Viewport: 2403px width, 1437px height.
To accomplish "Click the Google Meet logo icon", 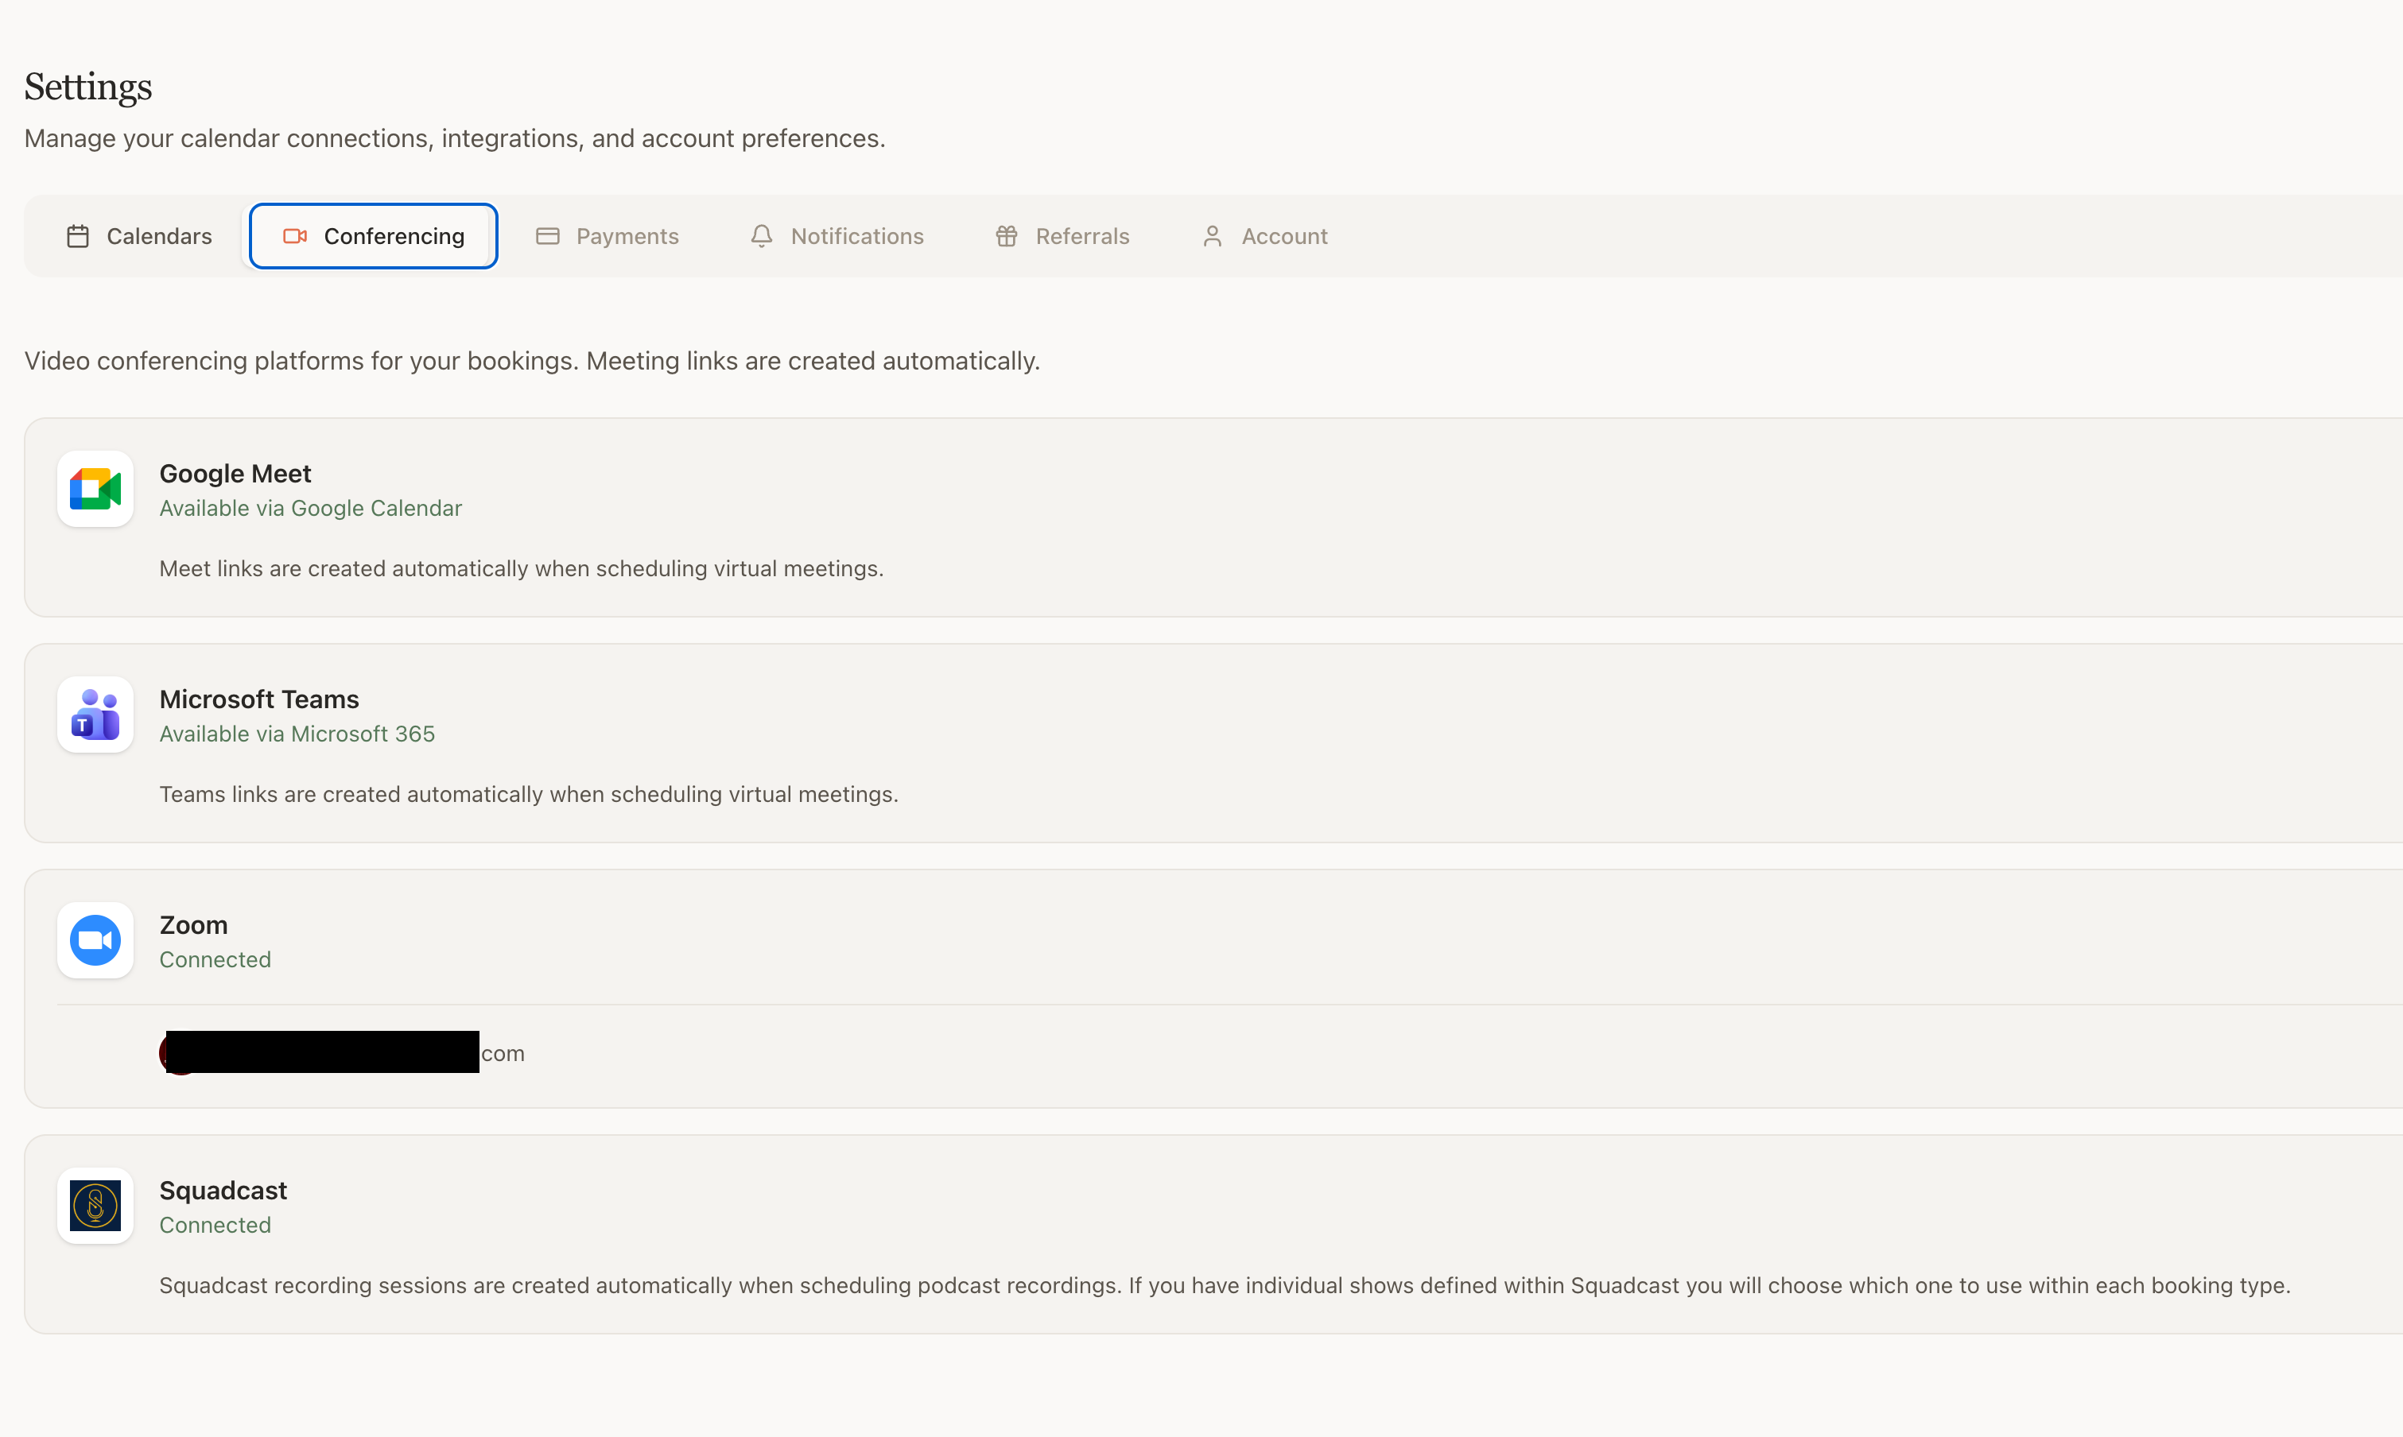I will tap(94, 489).
